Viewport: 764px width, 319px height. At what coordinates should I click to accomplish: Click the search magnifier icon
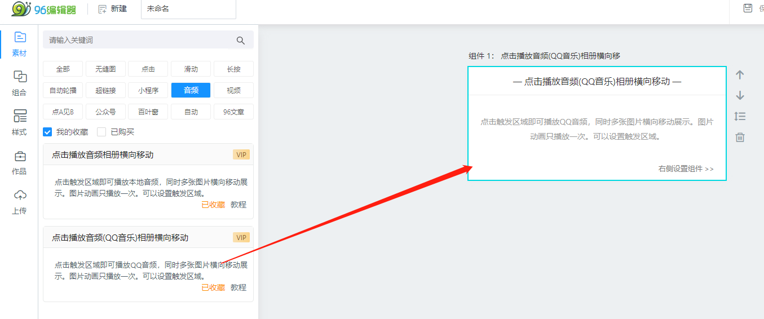coord(241,41)
